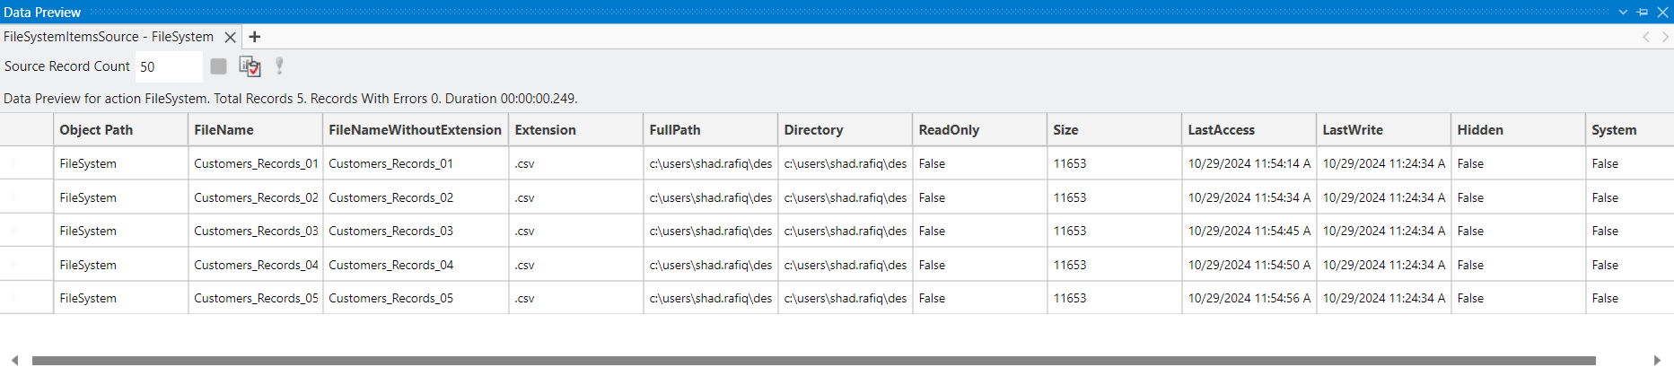Click the clipboard checkmark icon in toolbar
Image resolution: width=1674 pixels, height=376 pixels.
pyautogui.click(x=250, y=66)
